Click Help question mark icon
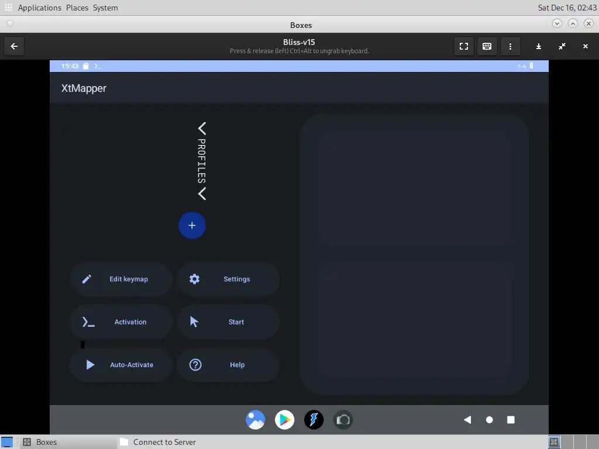Screen dimensions: 599x449 195,365
